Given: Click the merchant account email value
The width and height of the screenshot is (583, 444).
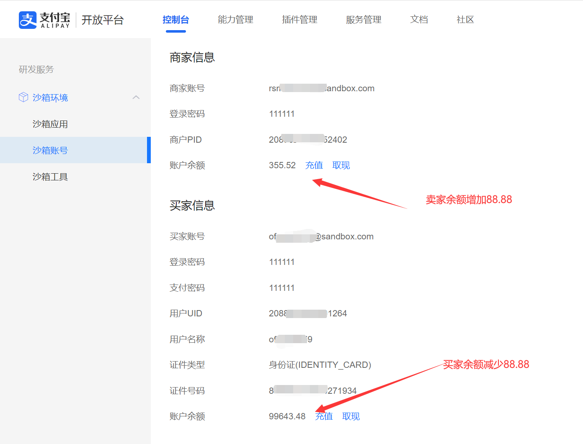Looking at the screenshot, I should 322,88.
